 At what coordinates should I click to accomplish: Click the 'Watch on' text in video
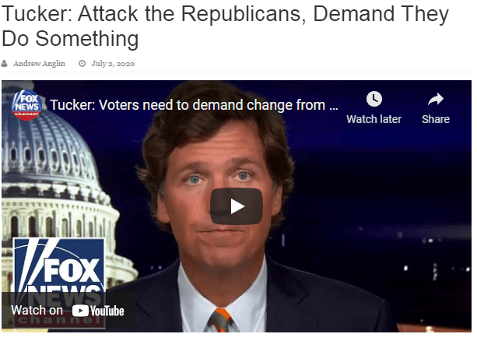point(37,311)
